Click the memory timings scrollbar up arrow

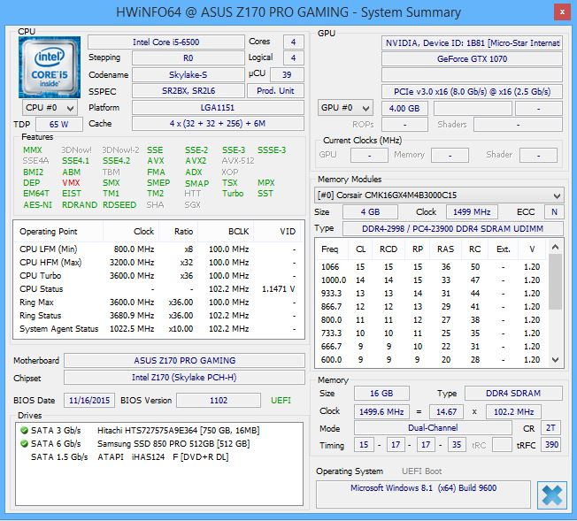coord(555,247)
